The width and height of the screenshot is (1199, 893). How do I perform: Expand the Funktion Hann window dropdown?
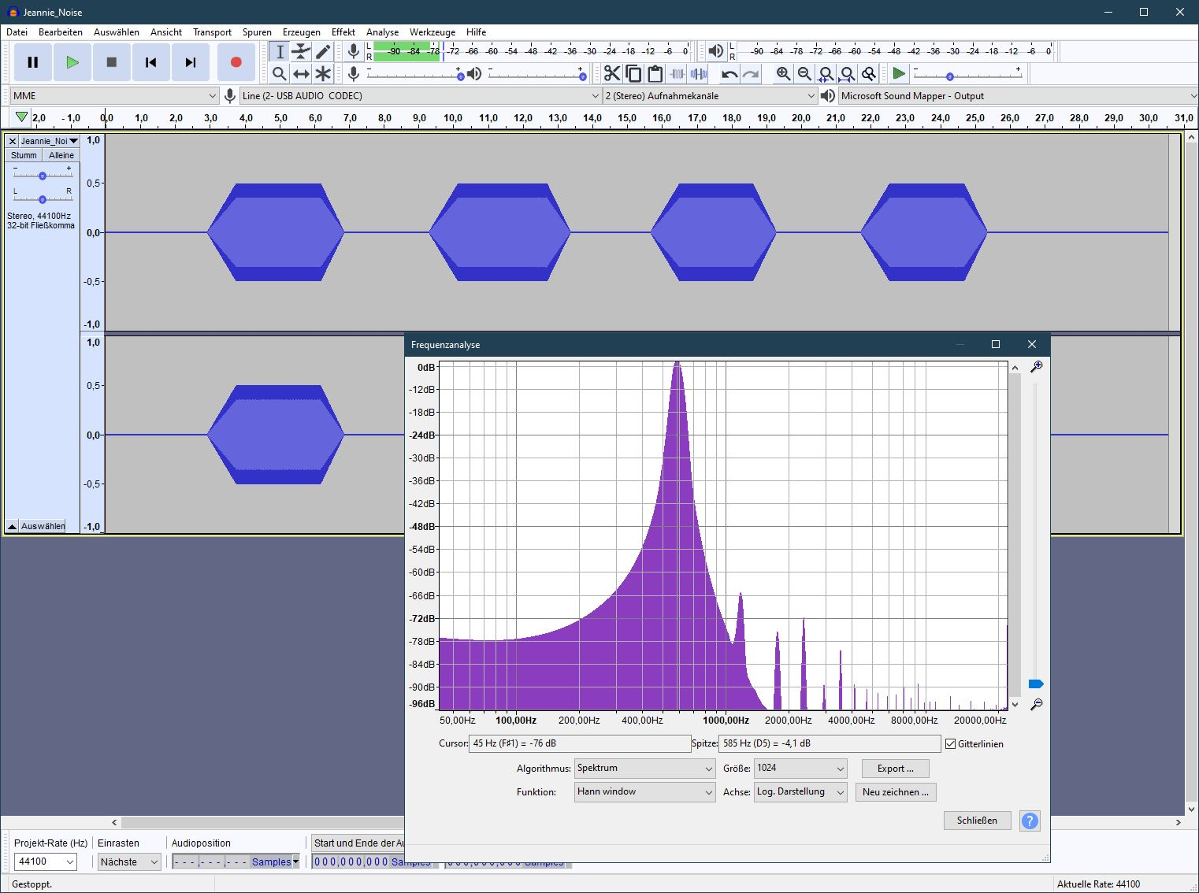(x=644, y=791)
